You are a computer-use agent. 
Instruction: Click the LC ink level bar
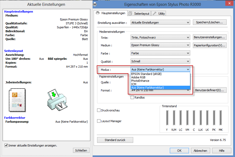pos(181,118)
